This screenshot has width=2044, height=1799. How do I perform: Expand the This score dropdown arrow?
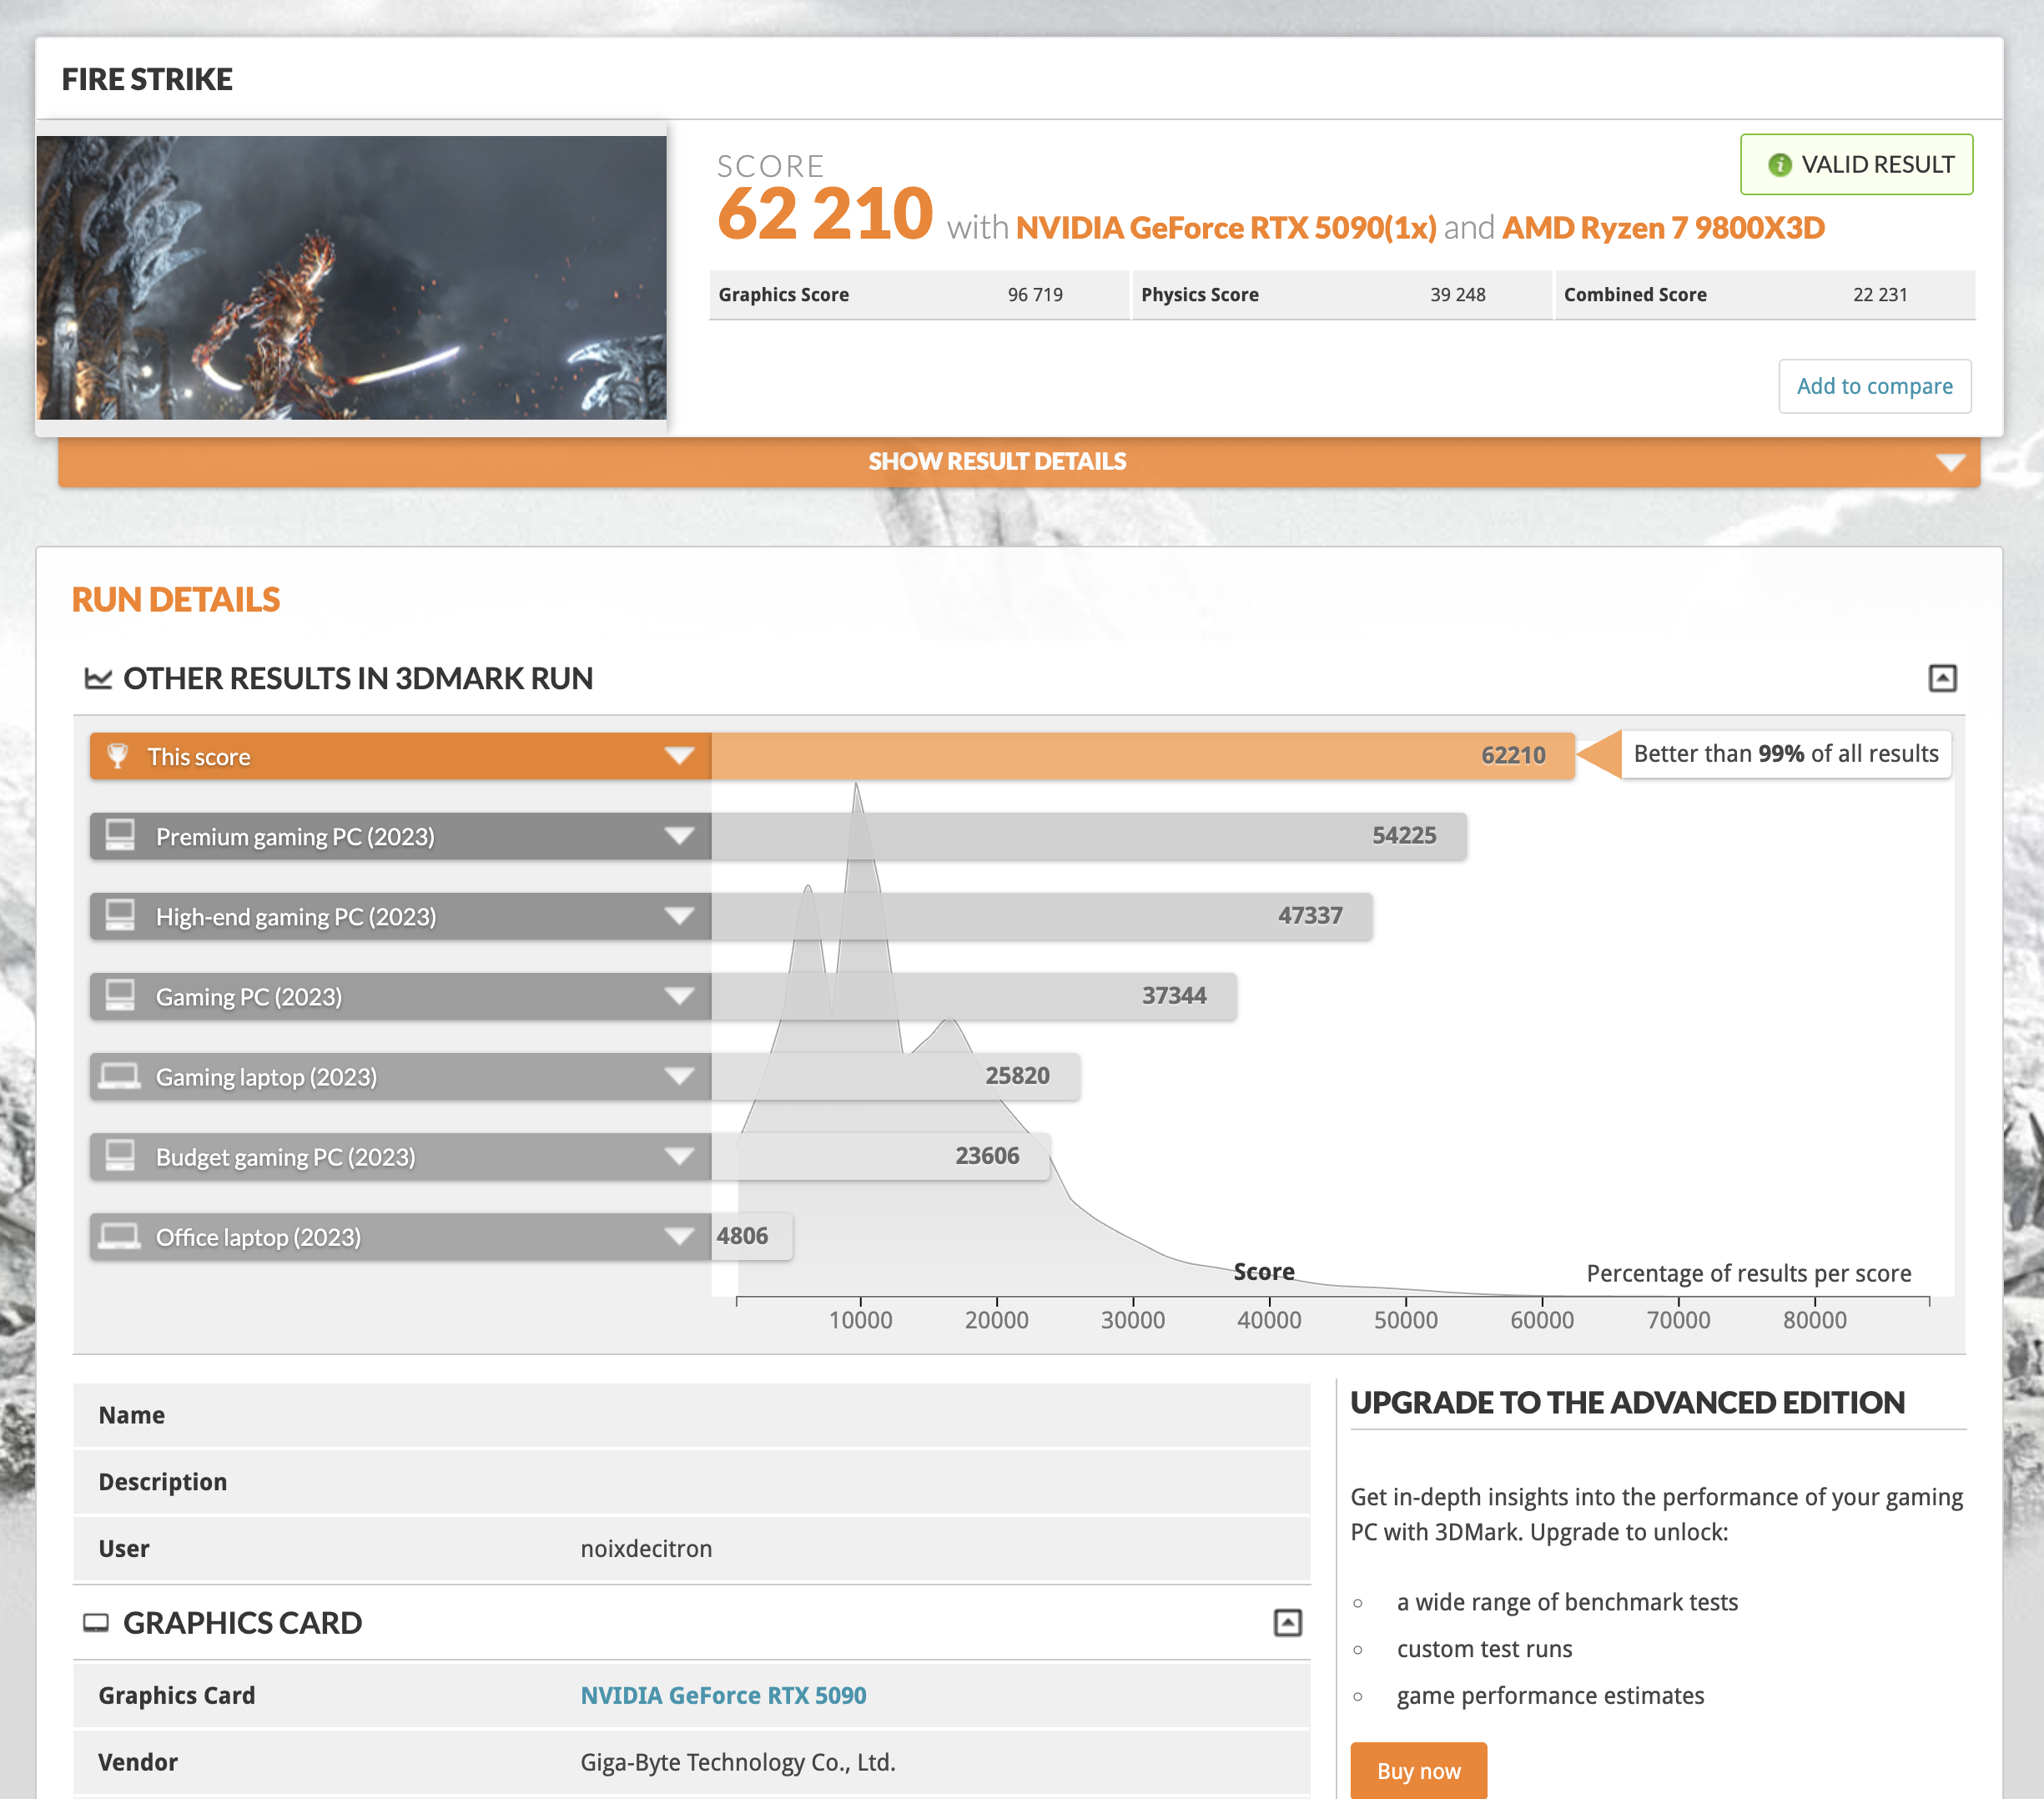point(679,756)
